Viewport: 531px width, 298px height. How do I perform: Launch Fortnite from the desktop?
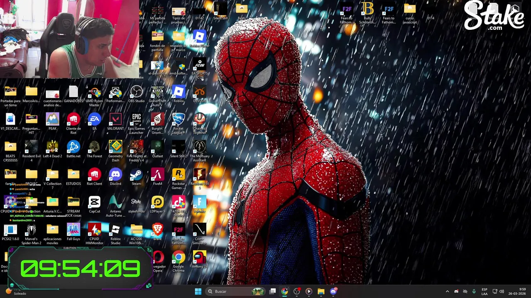[200, 204]
